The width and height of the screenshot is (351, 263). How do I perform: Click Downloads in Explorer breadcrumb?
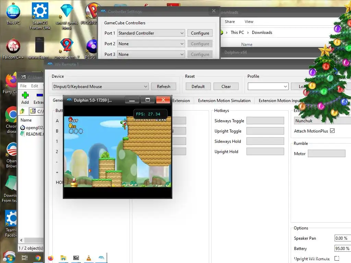pyautogui.click(x=262, y=33)
